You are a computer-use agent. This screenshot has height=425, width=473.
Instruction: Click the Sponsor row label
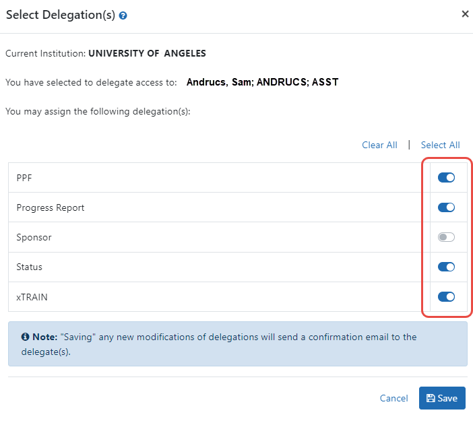coord(34,237)
